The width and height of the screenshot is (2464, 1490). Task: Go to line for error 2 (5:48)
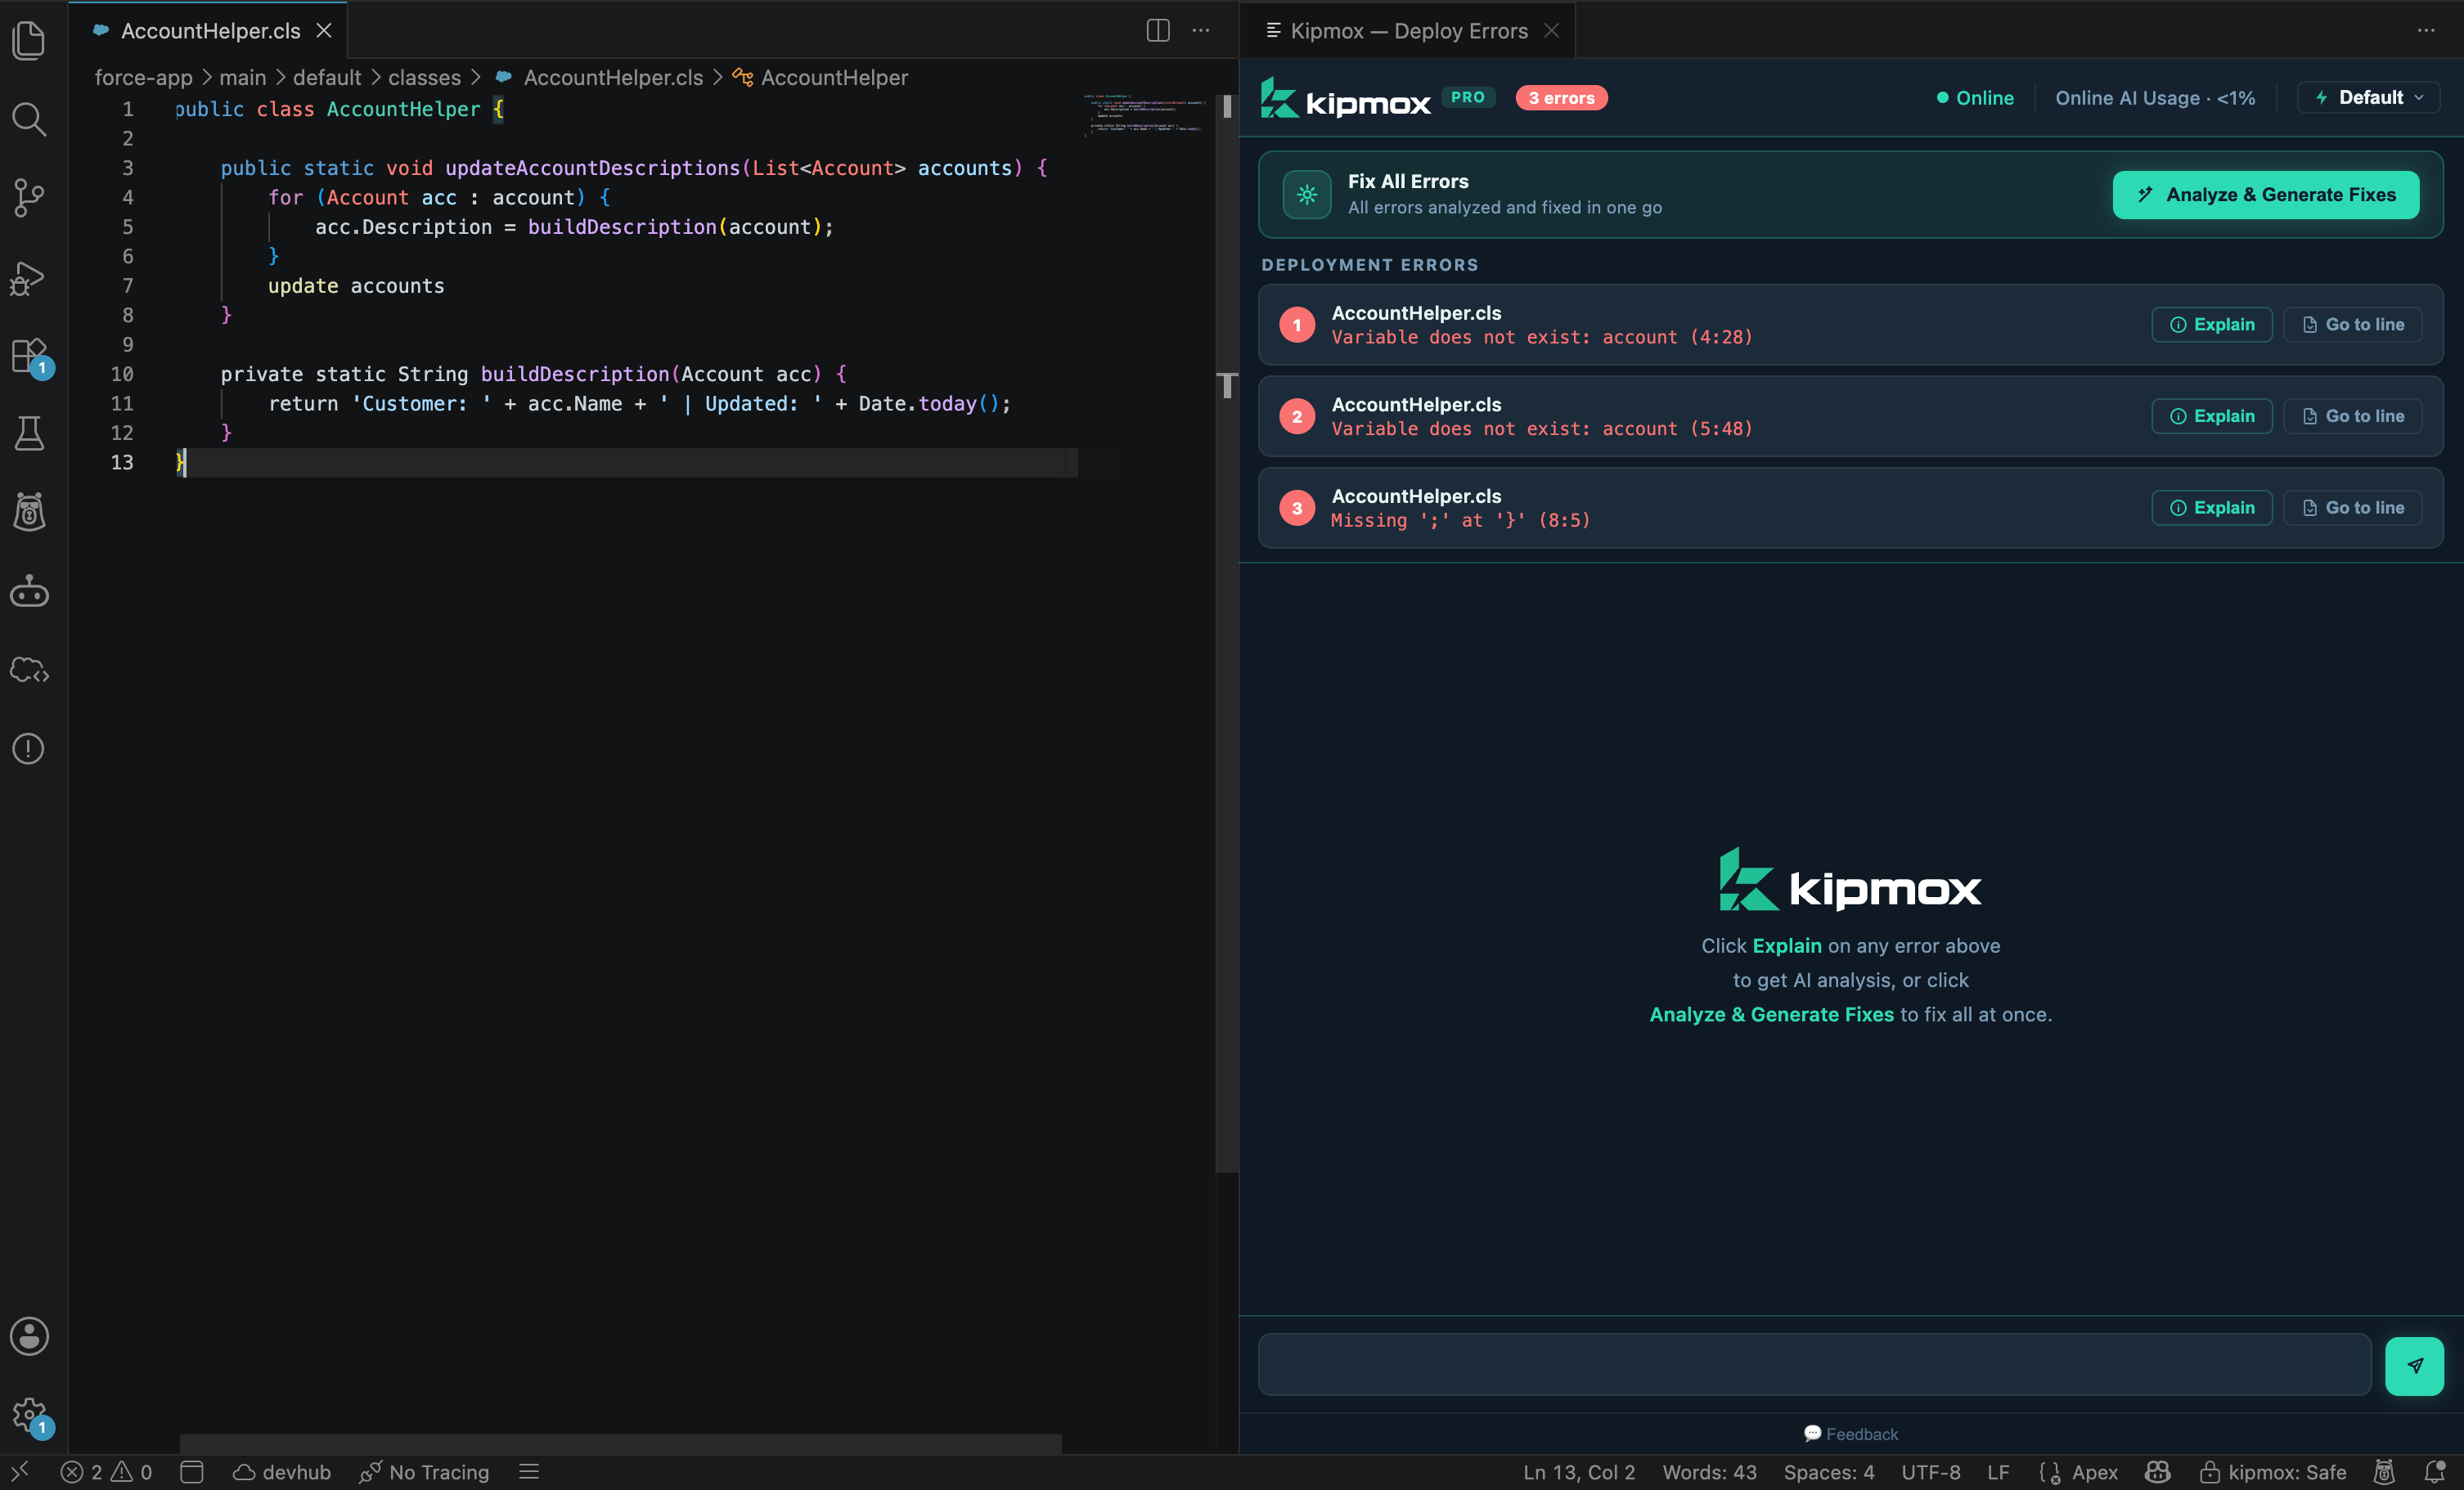point(2353,417)
